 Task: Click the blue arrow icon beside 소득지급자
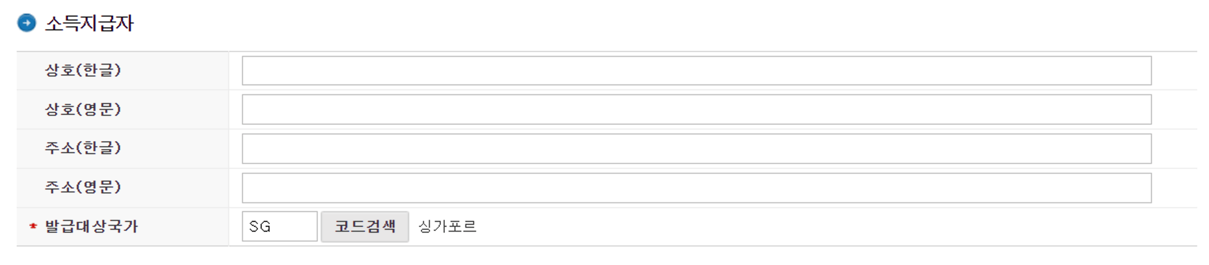[27, 23]
